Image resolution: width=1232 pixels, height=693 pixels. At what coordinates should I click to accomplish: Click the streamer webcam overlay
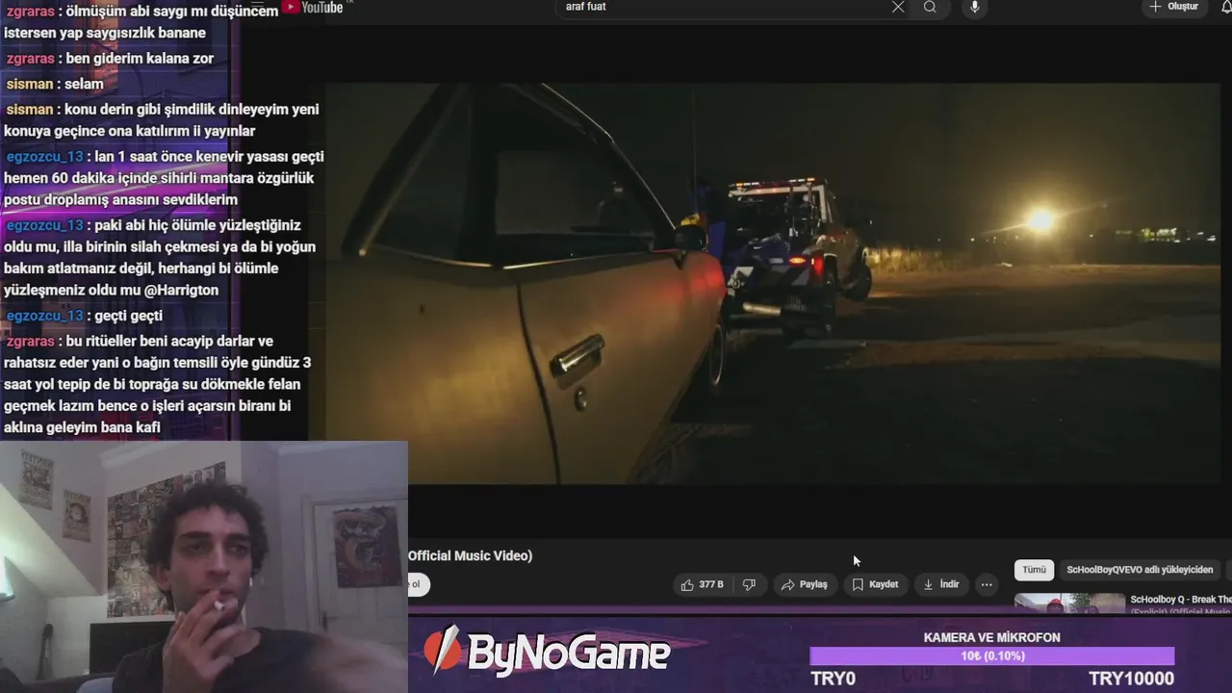click(204, 567)
